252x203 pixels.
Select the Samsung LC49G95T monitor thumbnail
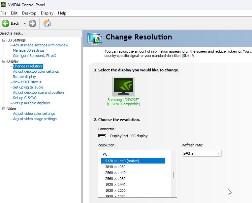coord(123,87)
